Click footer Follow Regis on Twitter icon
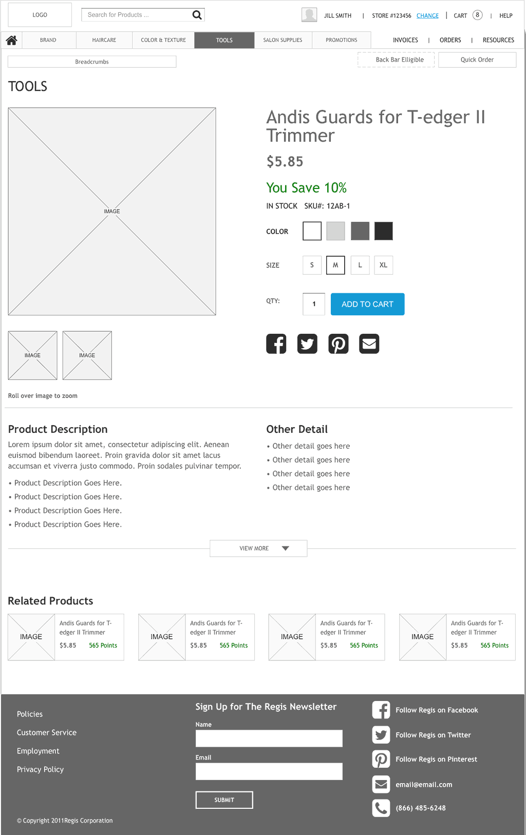The image size is (526, 835). (x=381, y=735)
